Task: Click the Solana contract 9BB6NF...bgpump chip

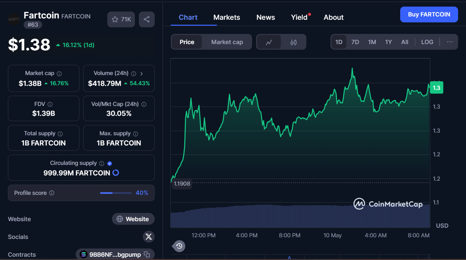Action: point(115,254)
